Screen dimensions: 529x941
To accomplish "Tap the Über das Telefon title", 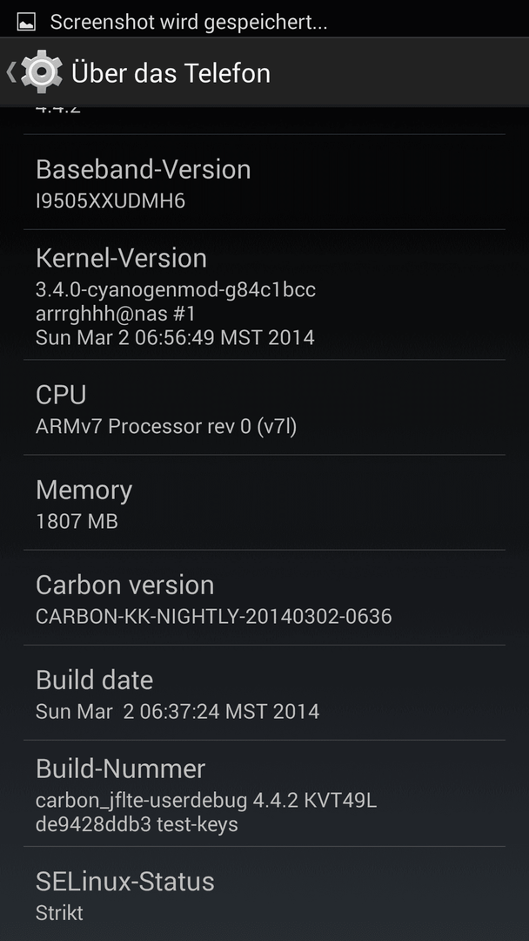I will click(171, 73).
